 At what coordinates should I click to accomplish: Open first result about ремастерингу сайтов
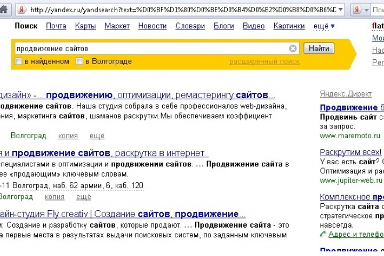(138, 95)
